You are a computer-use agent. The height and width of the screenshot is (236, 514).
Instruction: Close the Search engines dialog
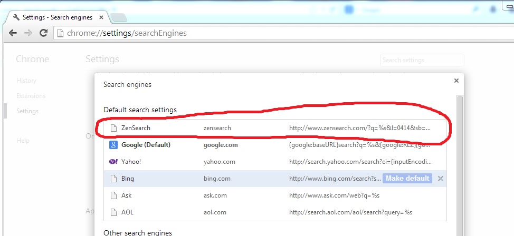coord(456,81)
